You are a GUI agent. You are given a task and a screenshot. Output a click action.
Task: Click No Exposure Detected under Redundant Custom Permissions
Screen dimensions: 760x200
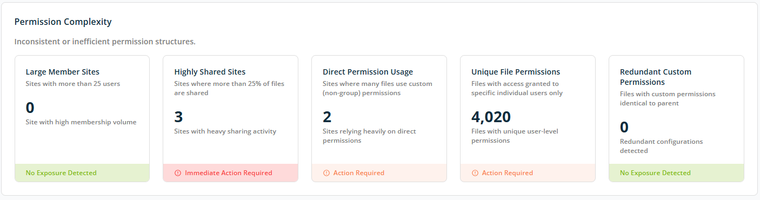click(x=655, y=173)
